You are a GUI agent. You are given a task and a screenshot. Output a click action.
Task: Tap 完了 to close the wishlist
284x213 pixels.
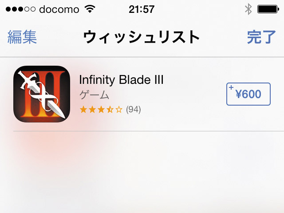pyautogui.click(x=261, y=37)
